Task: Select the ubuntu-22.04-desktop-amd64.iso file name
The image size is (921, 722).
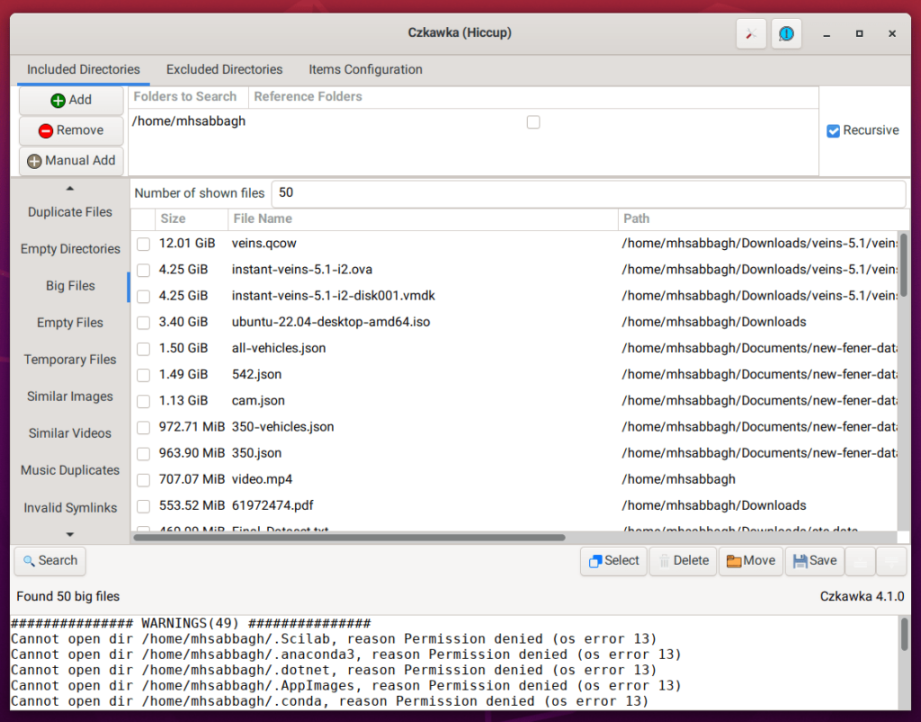Action: coord(331,322)
